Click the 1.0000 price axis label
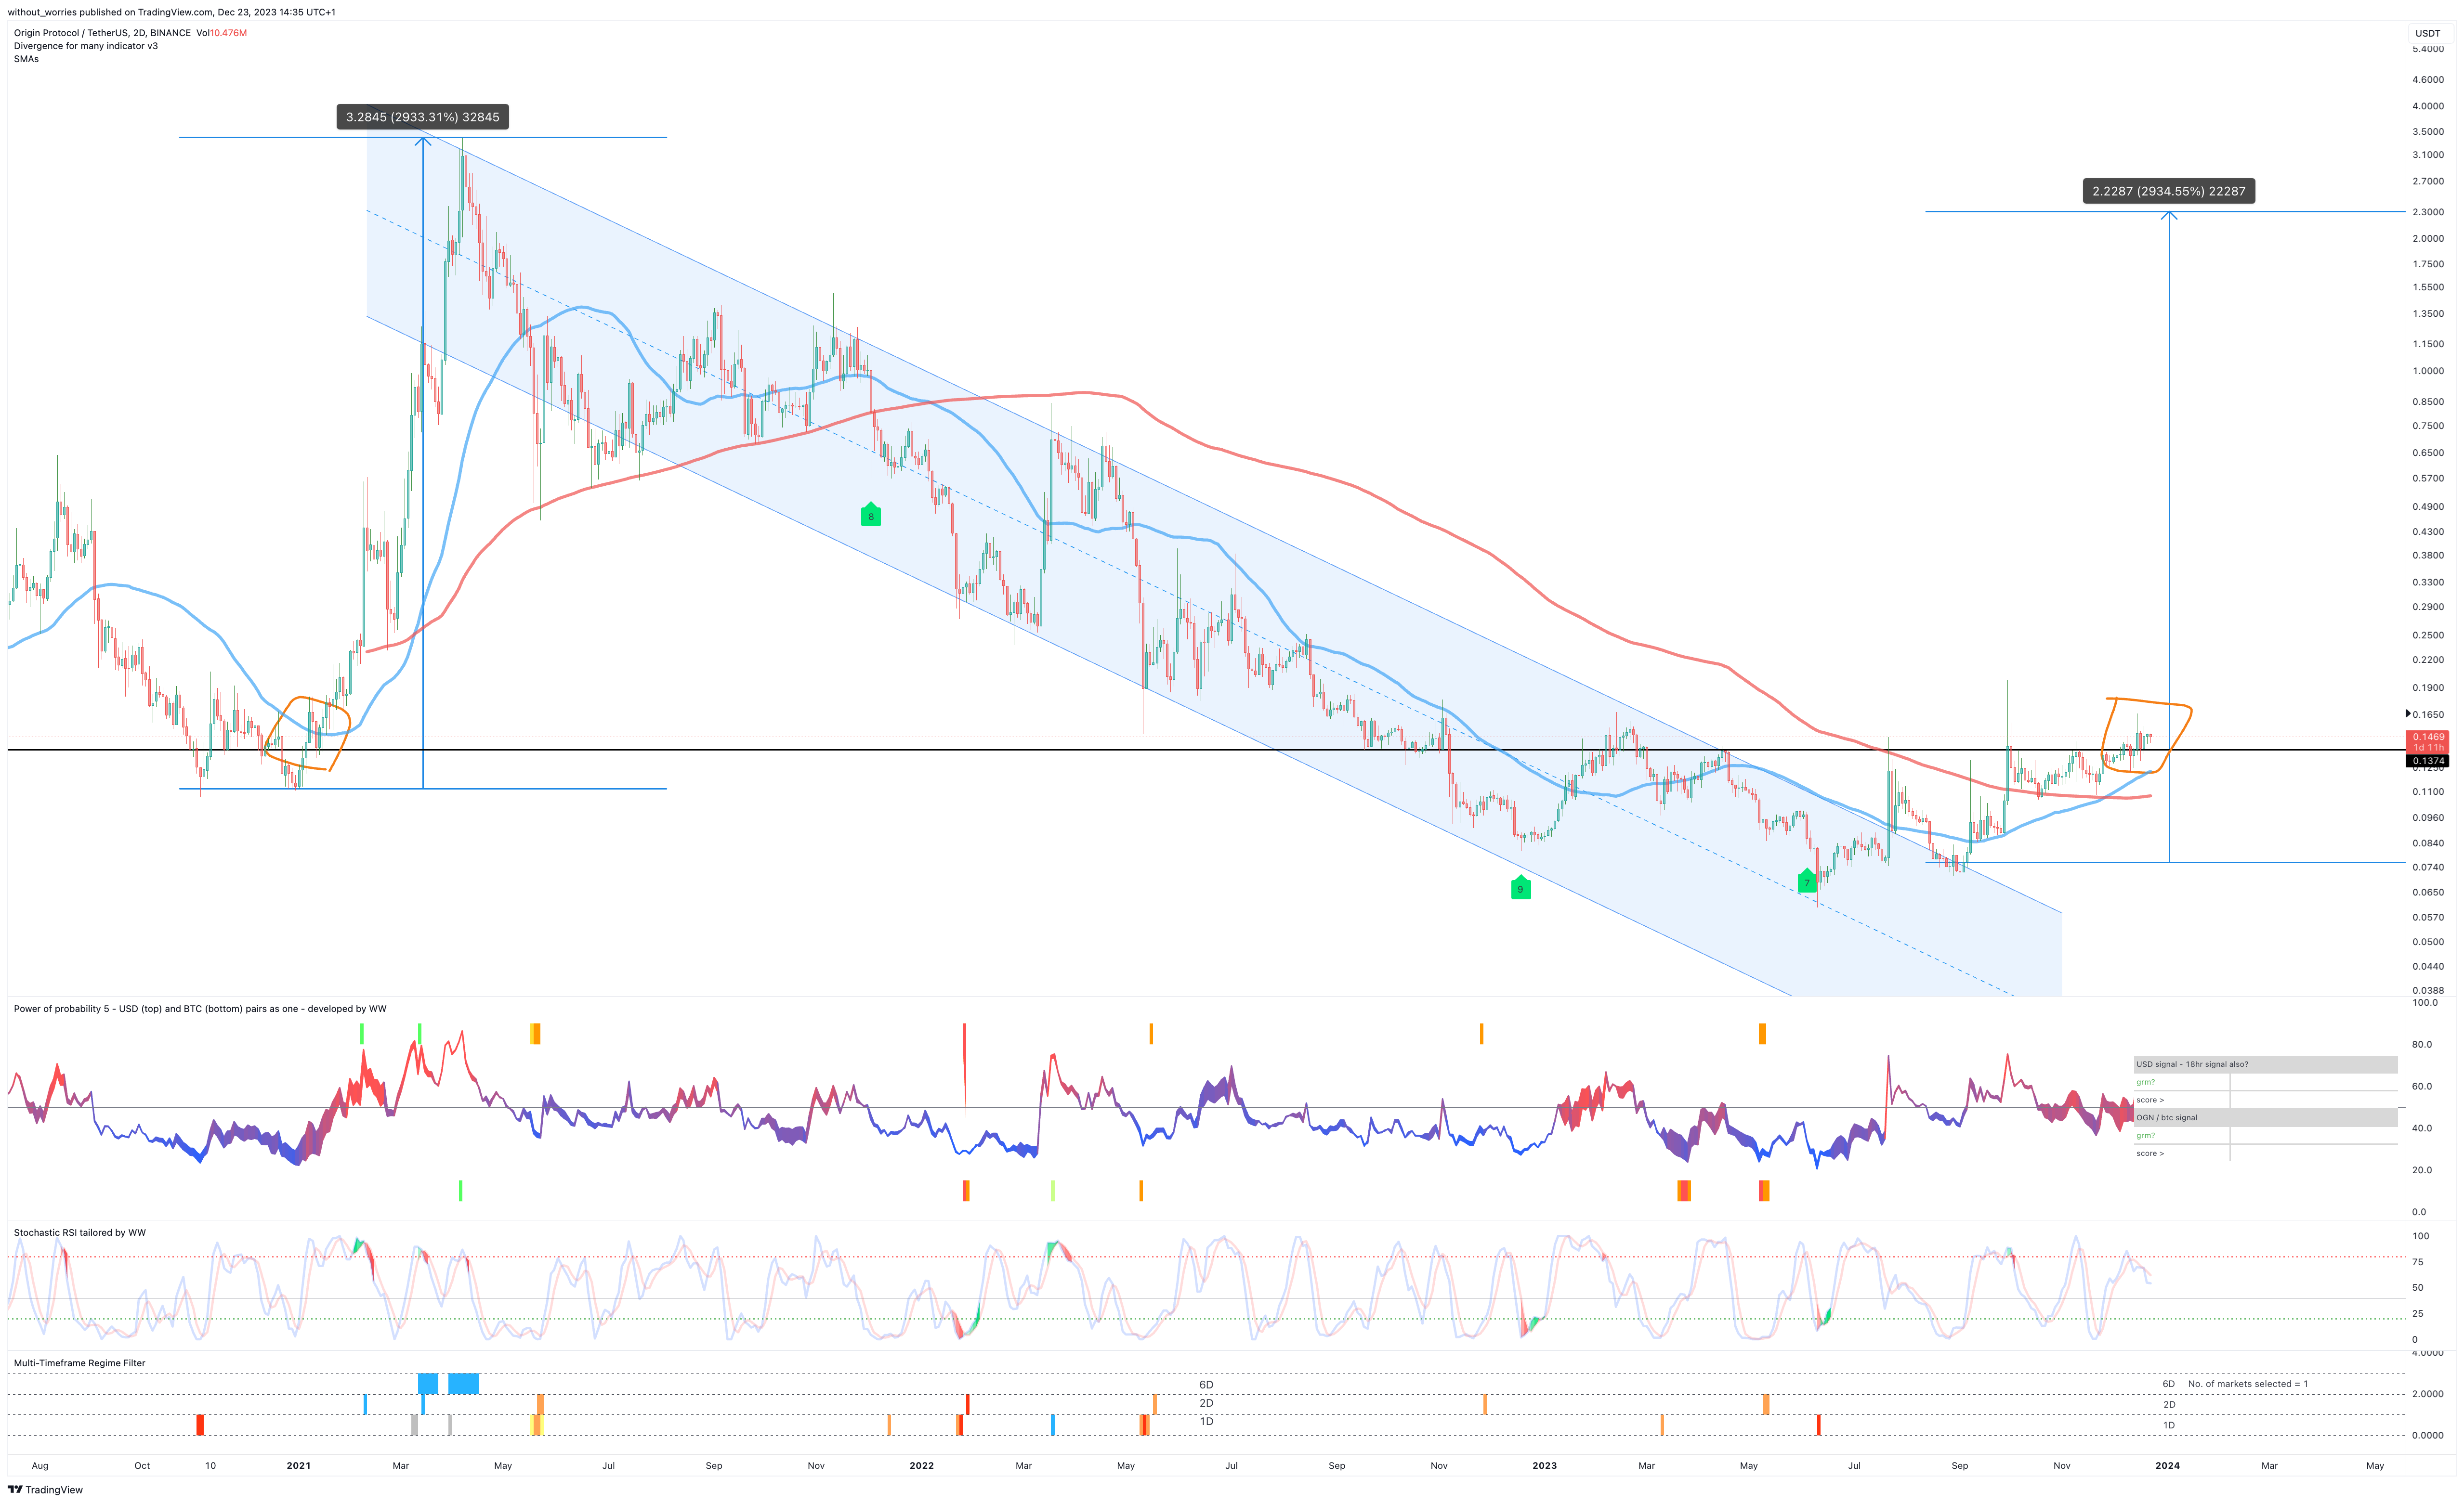The width and height of the screenshot is (2464, 1503). click(x=2428, y=371)
